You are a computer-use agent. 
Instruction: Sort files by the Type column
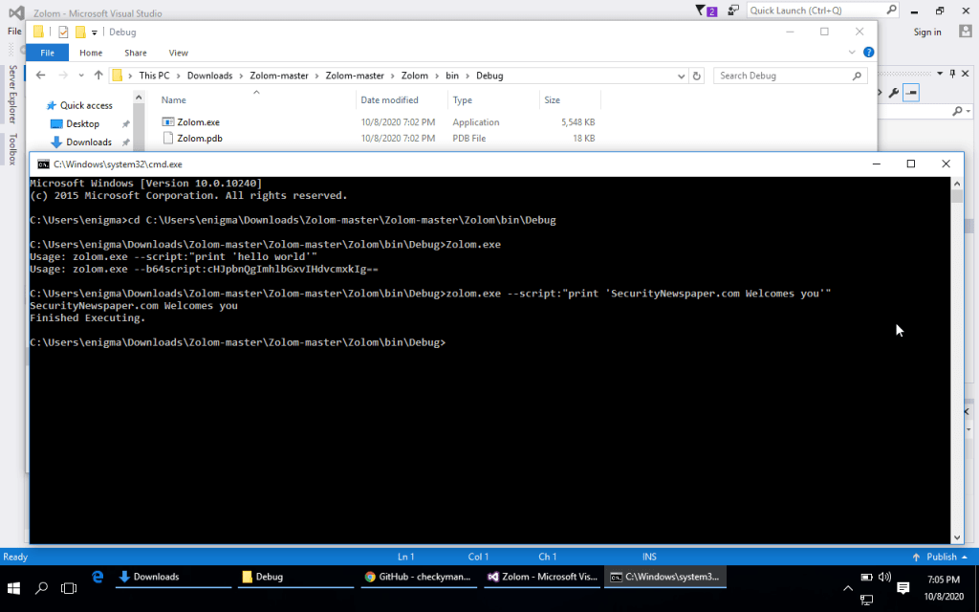(x=463, y=99)
